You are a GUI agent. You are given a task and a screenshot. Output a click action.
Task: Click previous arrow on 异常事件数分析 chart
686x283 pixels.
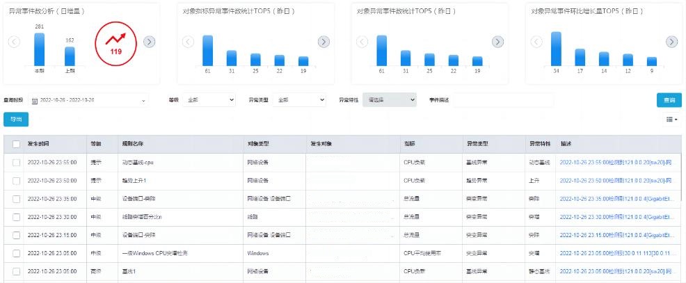click(x=14, y=42)
